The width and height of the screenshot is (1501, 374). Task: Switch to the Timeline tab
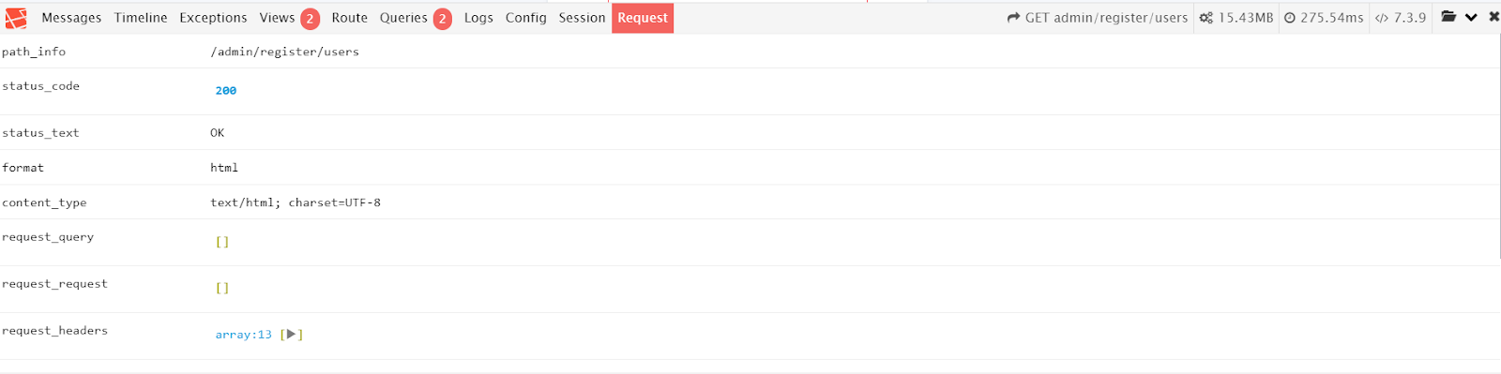pos(141,18)
